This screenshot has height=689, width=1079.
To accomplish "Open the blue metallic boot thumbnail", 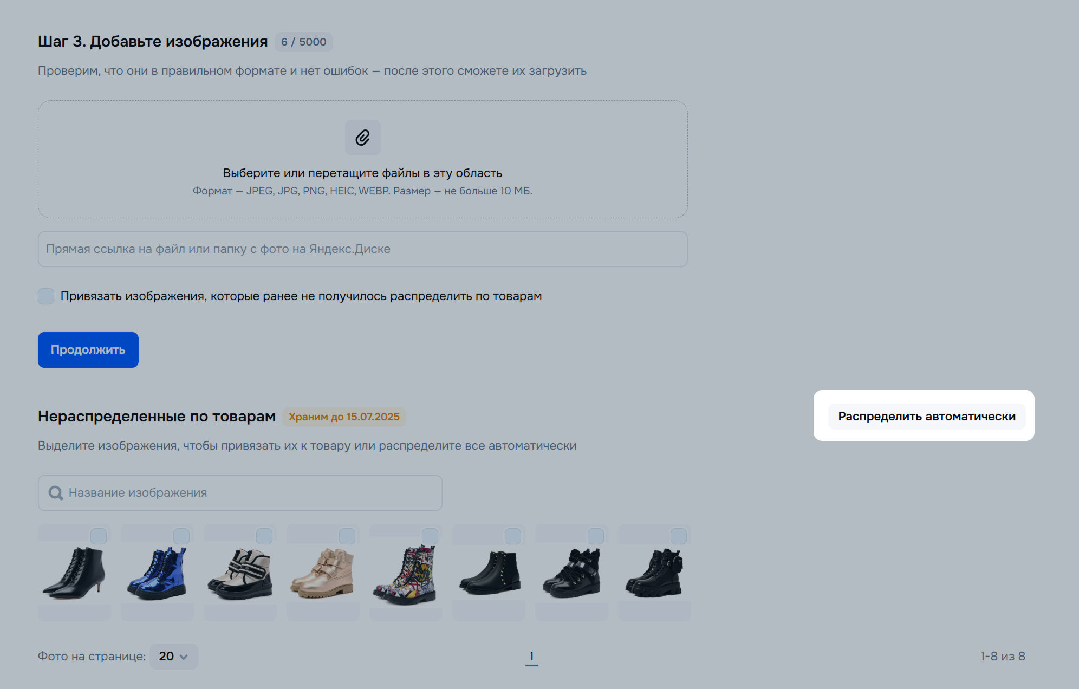I will [157, 573].
